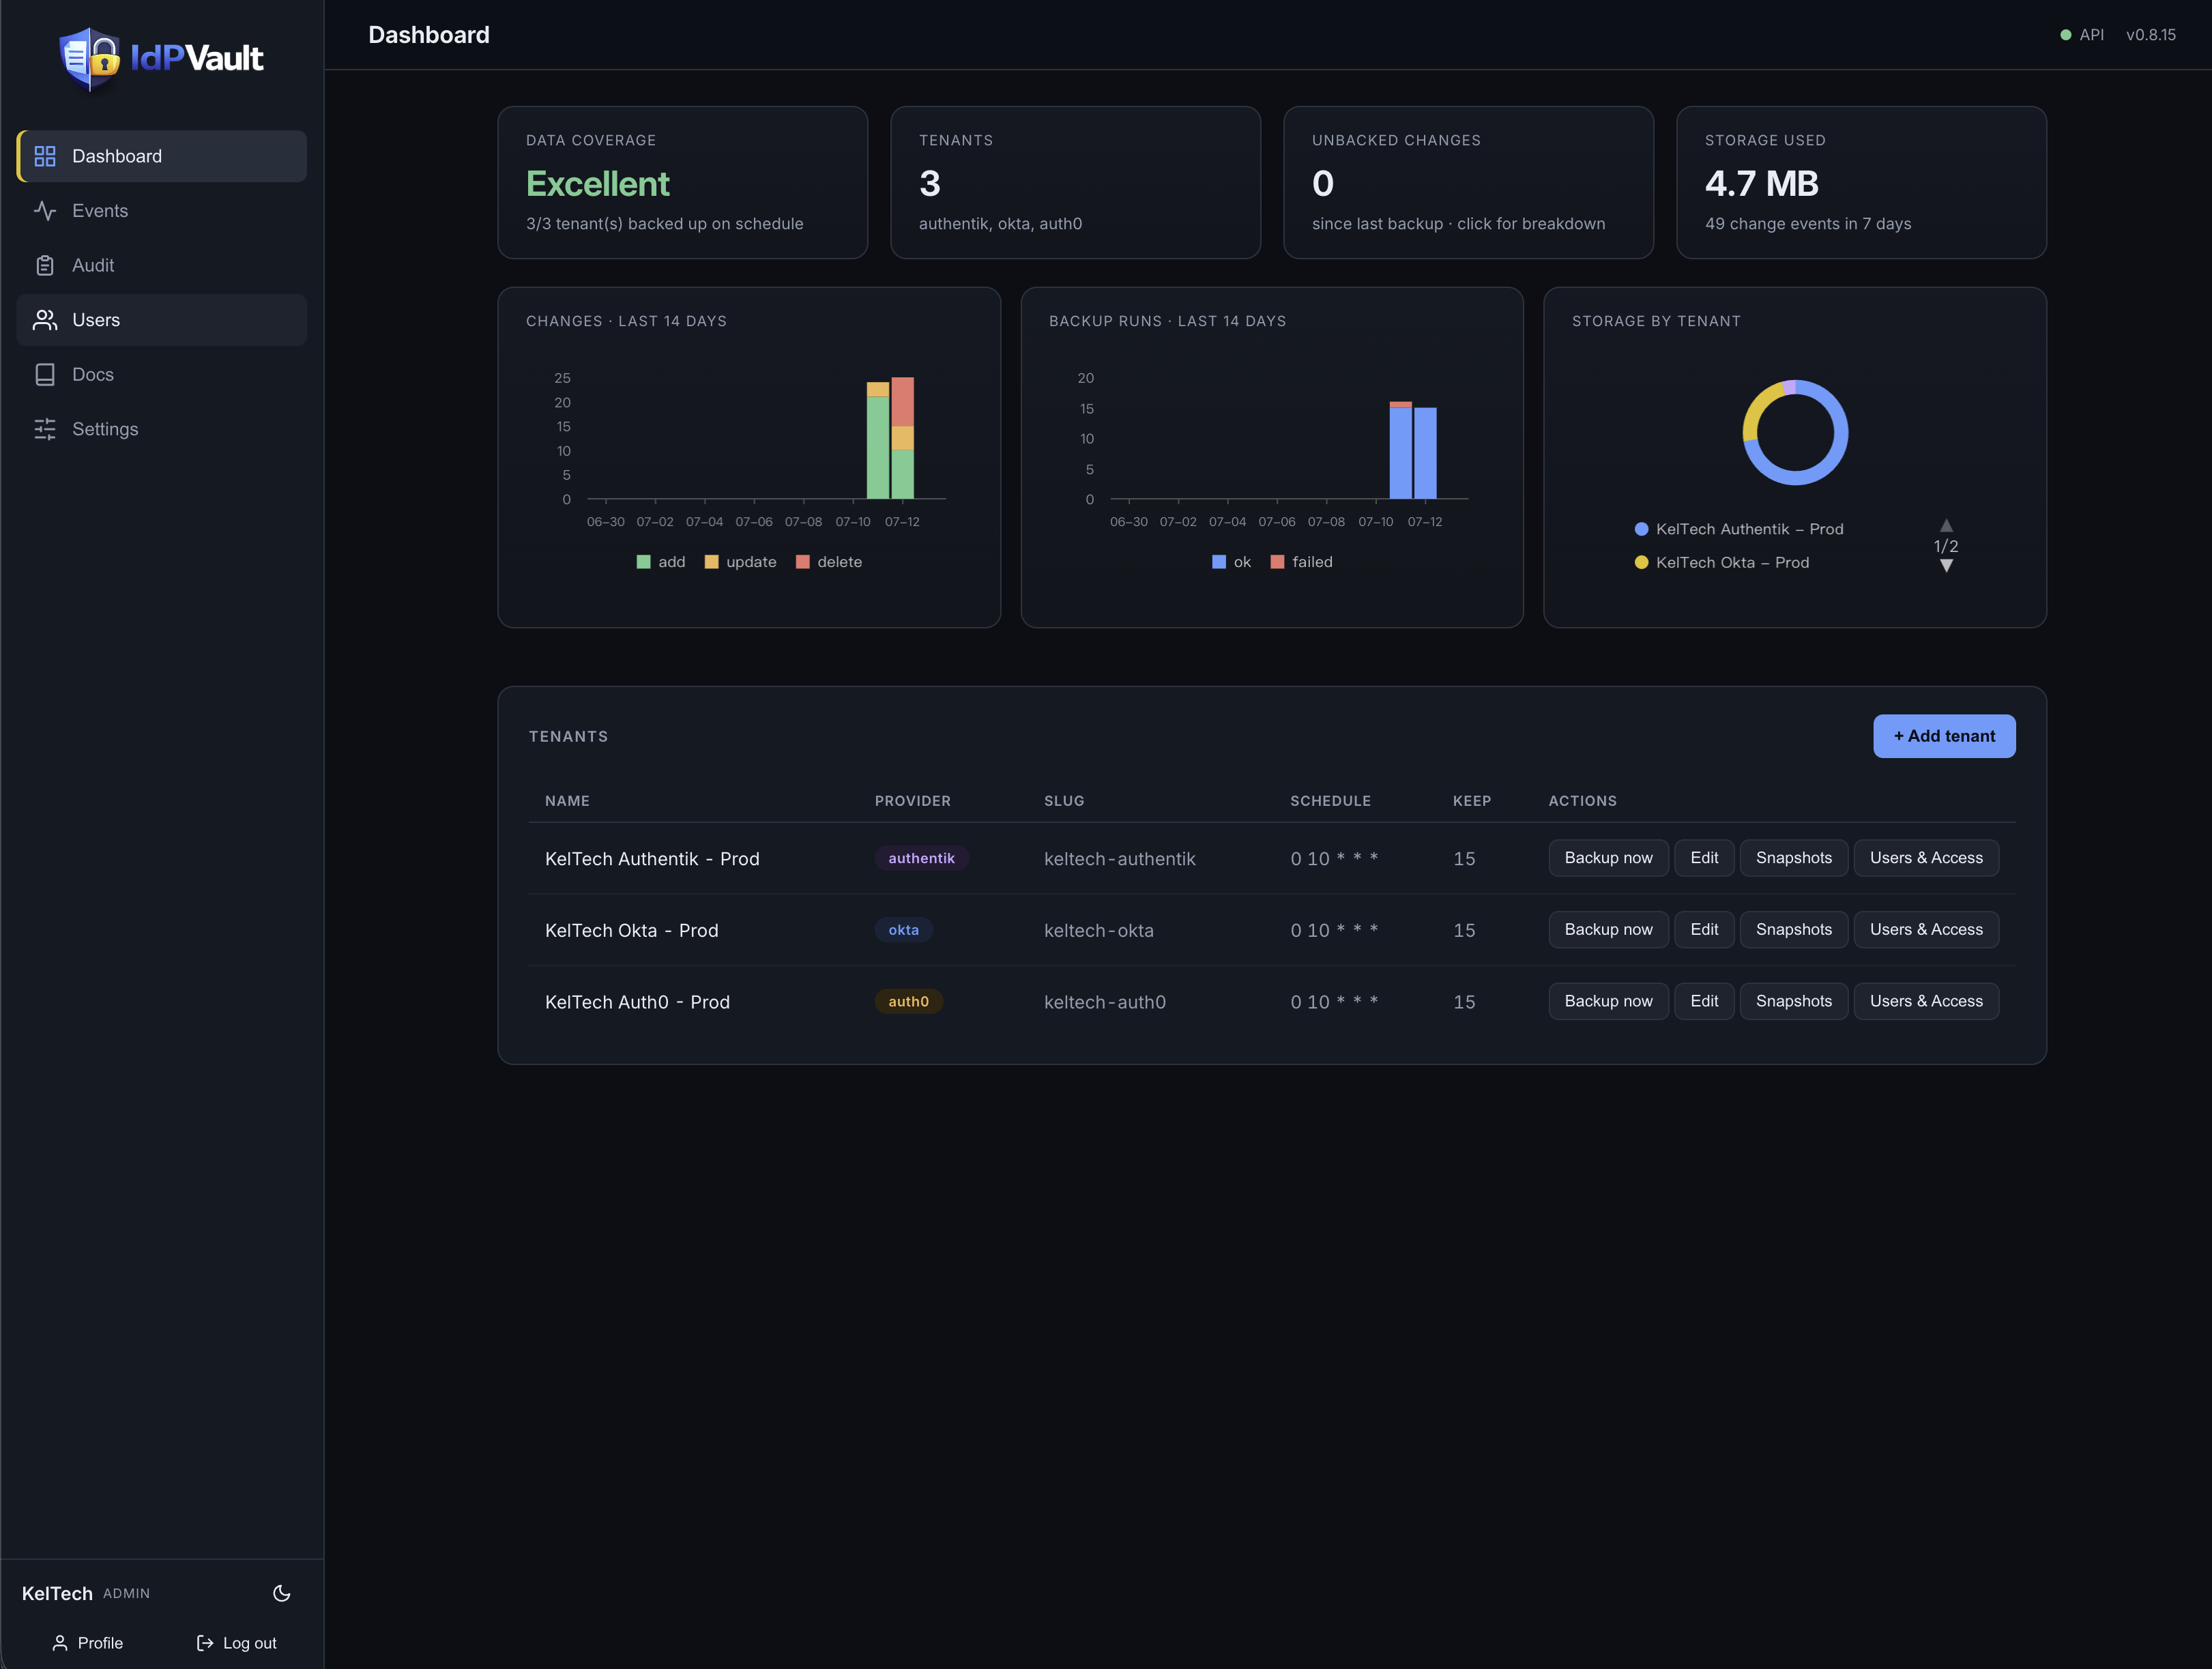This screenshot has width=2212, height=1669.
Task: Toggle the update series legend swatch
Action: 711,562
